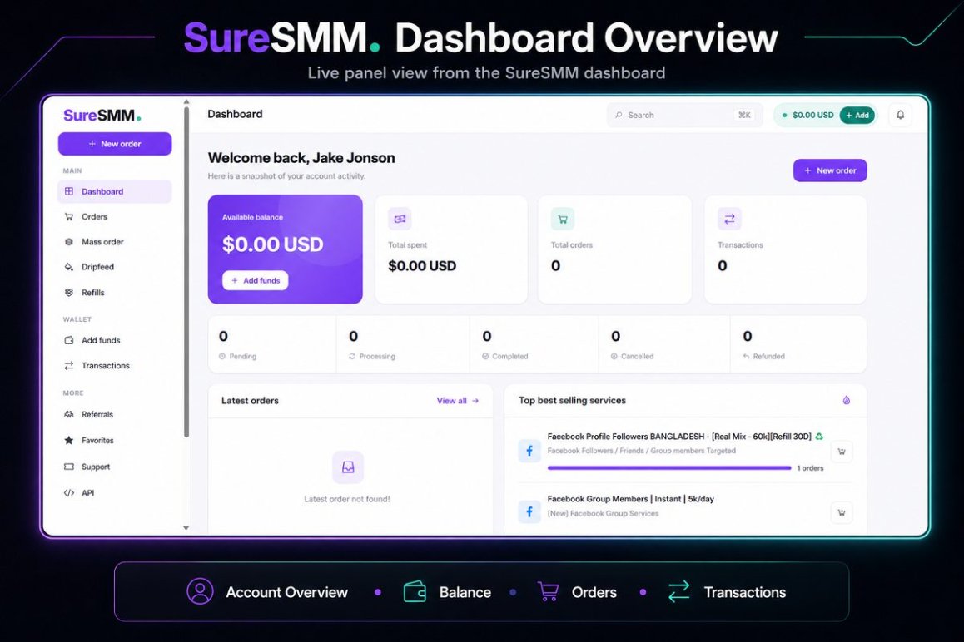Click the API code brackets icon
The height and width of the screenshot is (642, 964).
[69, 492]
